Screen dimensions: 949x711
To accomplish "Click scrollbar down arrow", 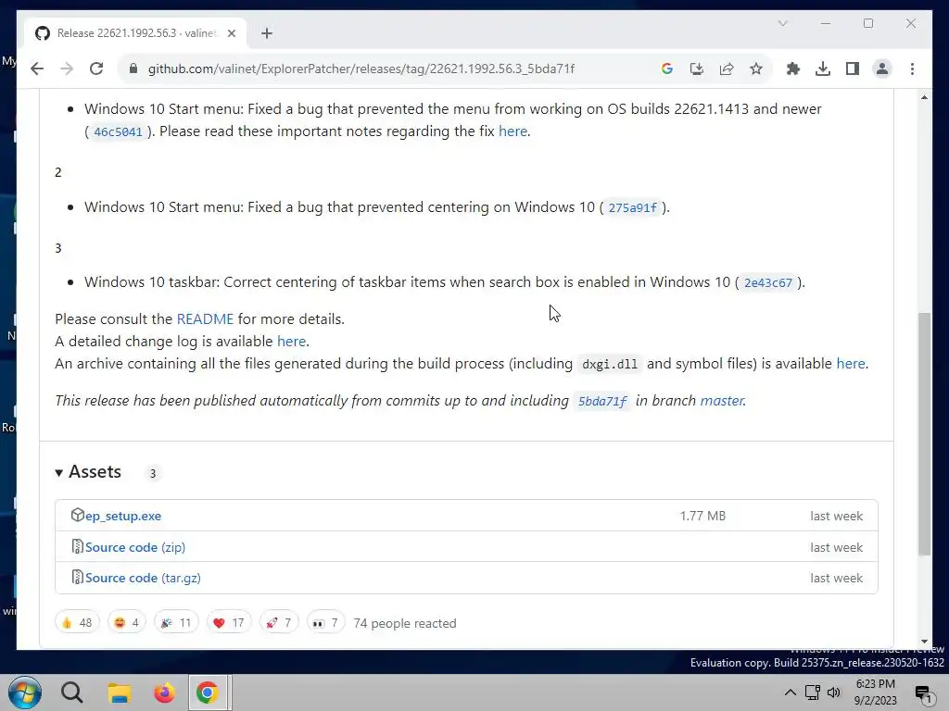I will coord(924,642).
